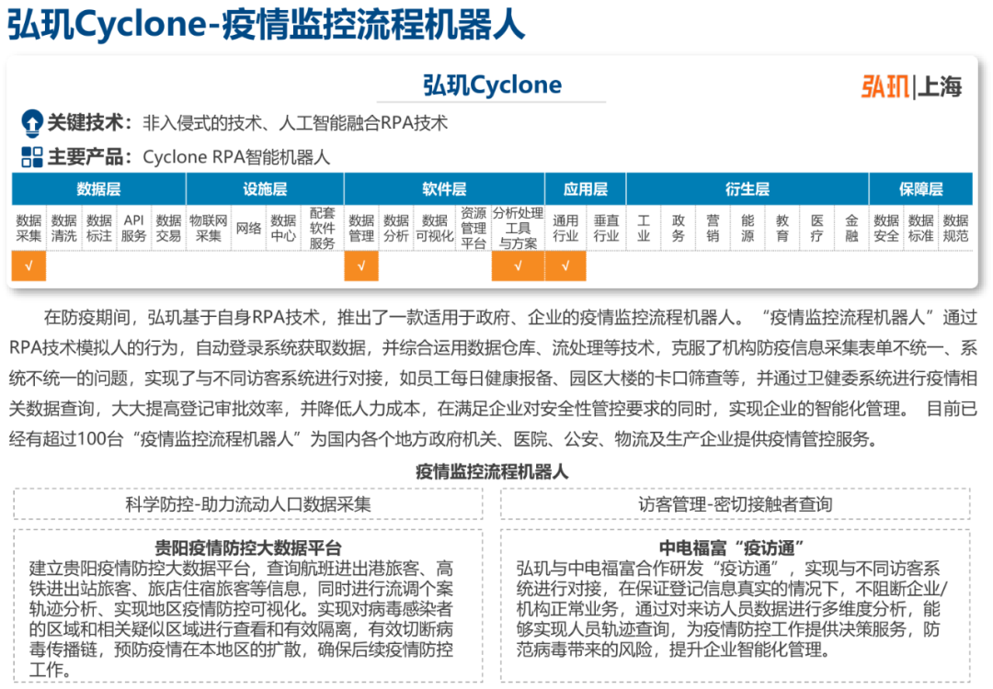
Task: Select the 数据层 header tab
Action: tap(98, 188)
